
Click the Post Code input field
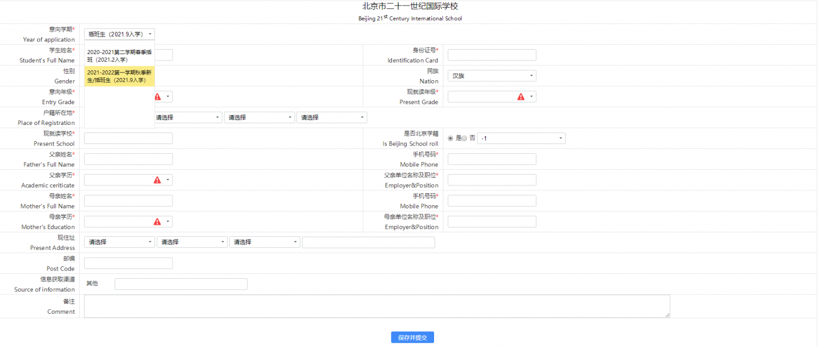click(x=128, y=264)
